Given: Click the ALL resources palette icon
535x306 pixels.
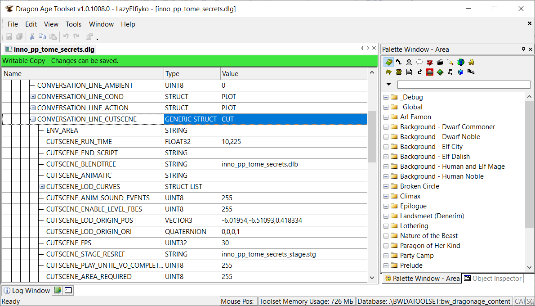Looking at the screenshot, I should click(471, 72).
